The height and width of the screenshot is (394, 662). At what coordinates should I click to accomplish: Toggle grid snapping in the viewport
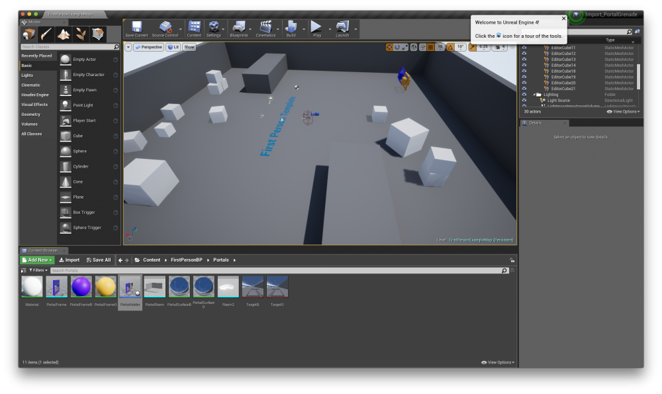[430, 47]
